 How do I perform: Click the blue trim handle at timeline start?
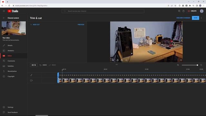point(58,78)
